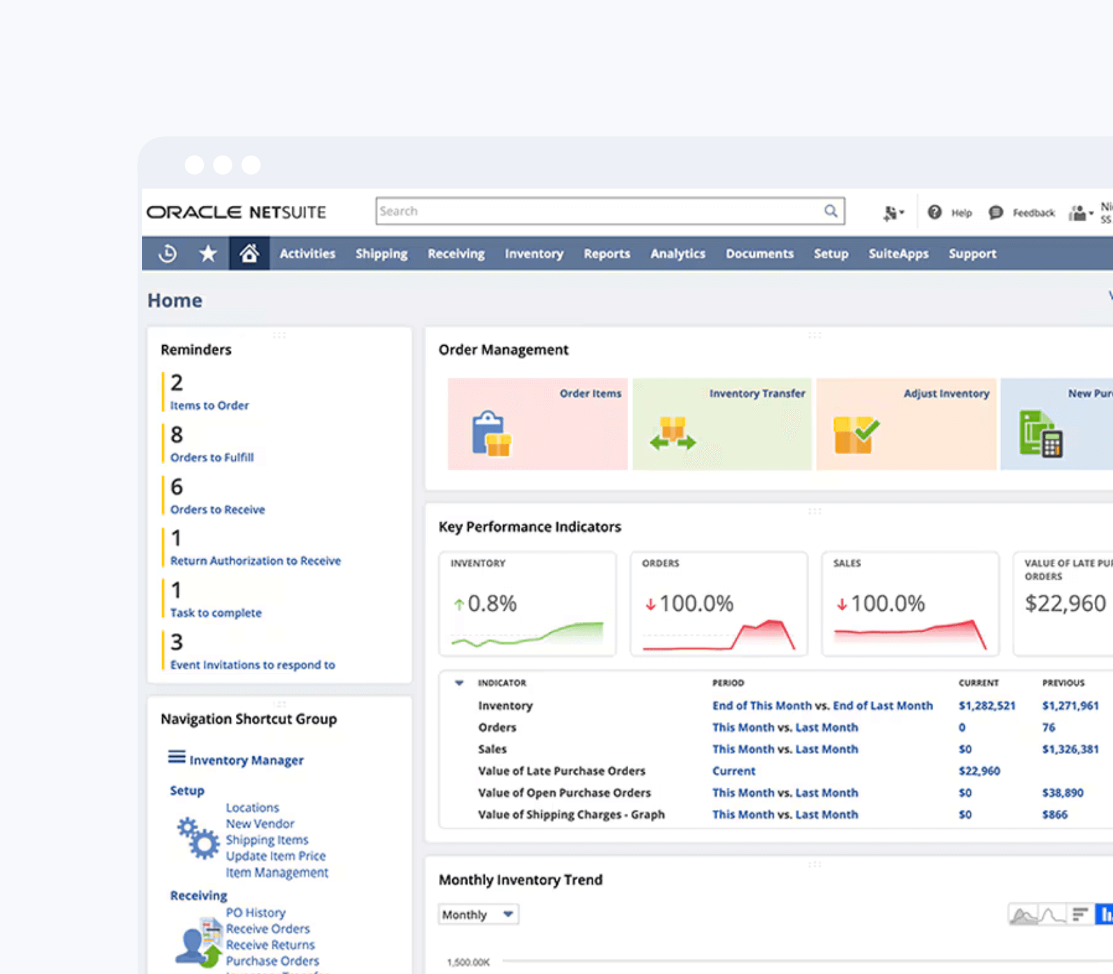Open the Inventory menu
This screenshot has height=974, width=1113.
tap(534, 254)
